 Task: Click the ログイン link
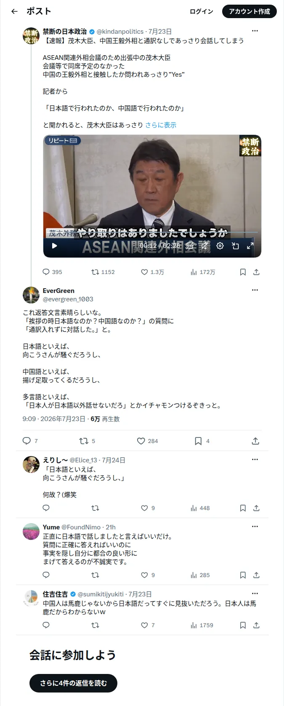pyautogui.click(x=202, y=11)
